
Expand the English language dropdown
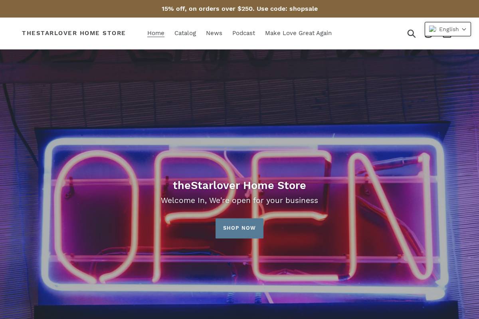[x=448, y=29]
